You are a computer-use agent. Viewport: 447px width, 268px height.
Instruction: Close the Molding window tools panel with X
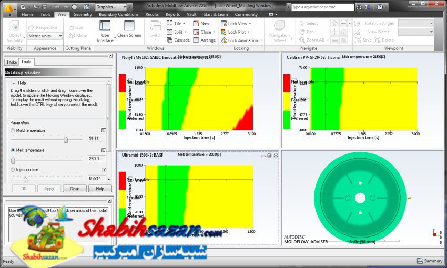pos(110,56)
